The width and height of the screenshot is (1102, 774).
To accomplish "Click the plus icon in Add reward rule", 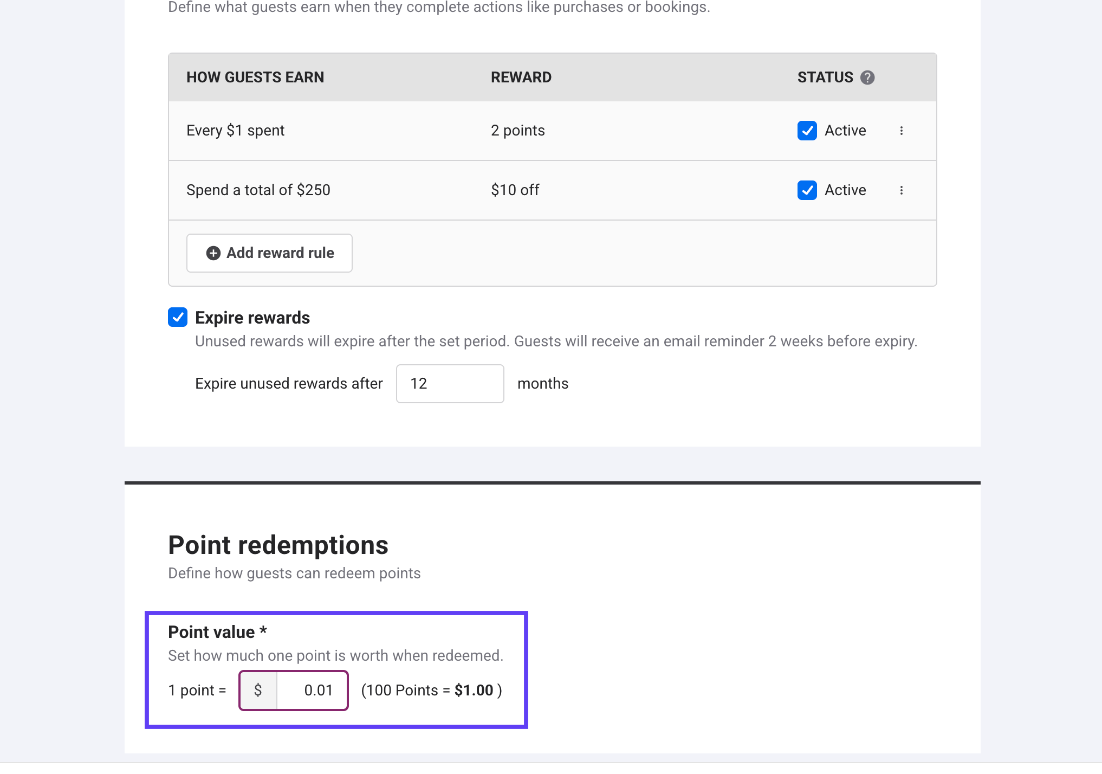I will tap(213, 253).
